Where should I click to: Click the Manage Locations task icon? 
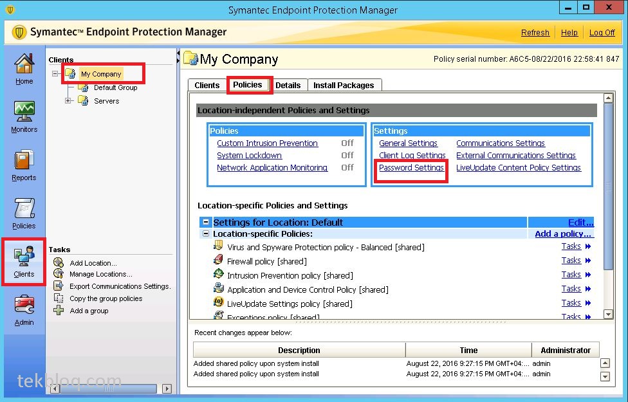(x=59, y=273)
